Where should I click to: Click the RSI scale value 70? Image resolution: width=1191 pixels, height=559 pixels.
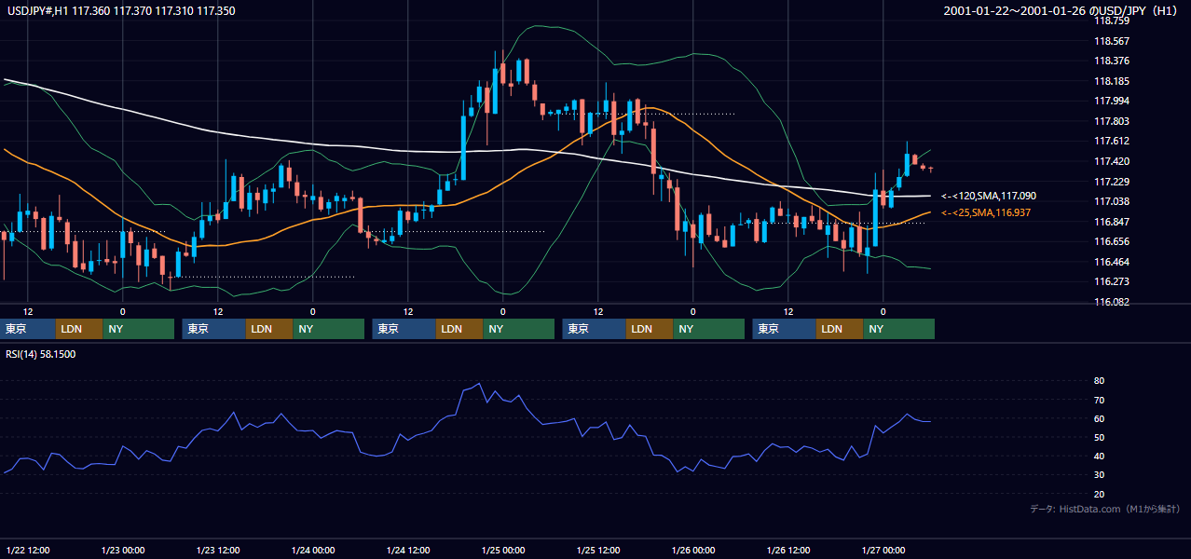(1099, 400)
